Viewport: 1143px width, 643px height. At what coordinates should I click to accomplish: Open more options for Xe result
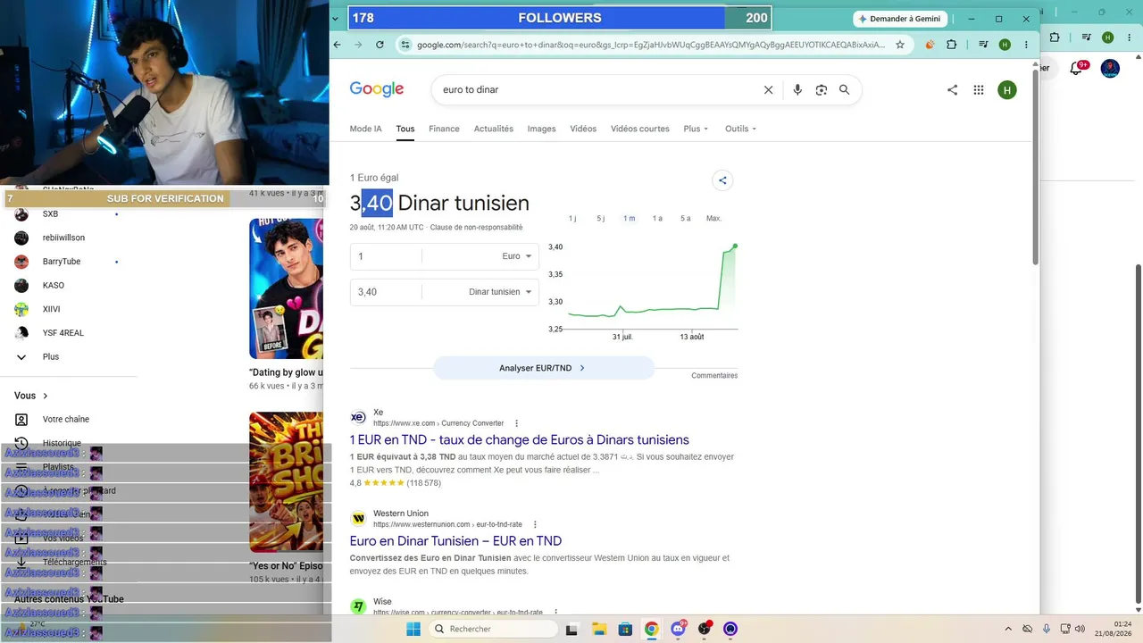tap(516, 423)
